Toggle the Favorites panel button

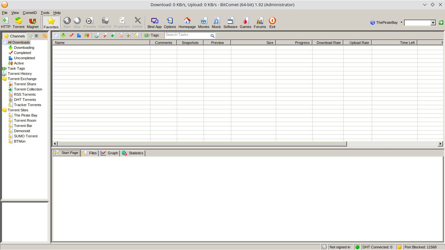(x=51, y=22)
